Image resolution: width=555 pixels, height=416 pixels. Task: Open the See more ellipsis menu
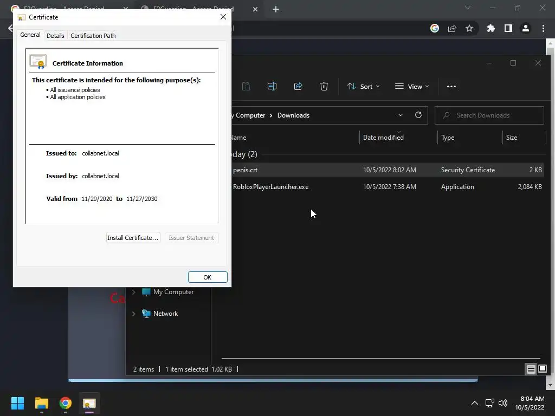[451, 86]
